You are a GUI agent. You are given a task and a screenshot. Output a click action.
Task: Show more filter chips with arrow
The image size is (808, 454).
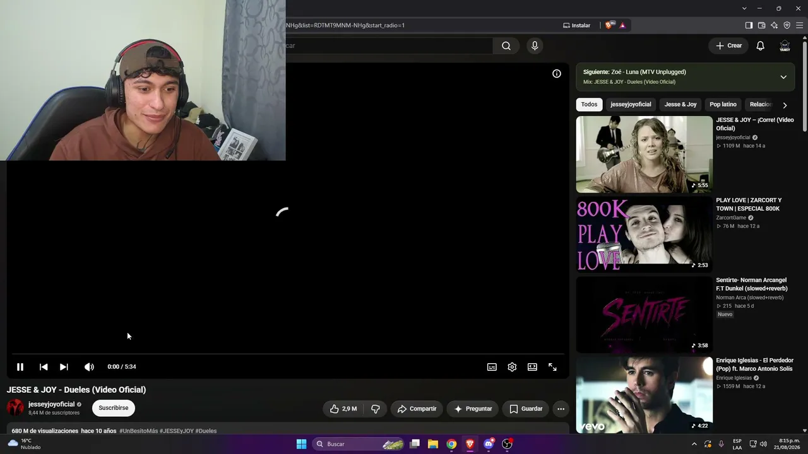(x=785, y=105)
